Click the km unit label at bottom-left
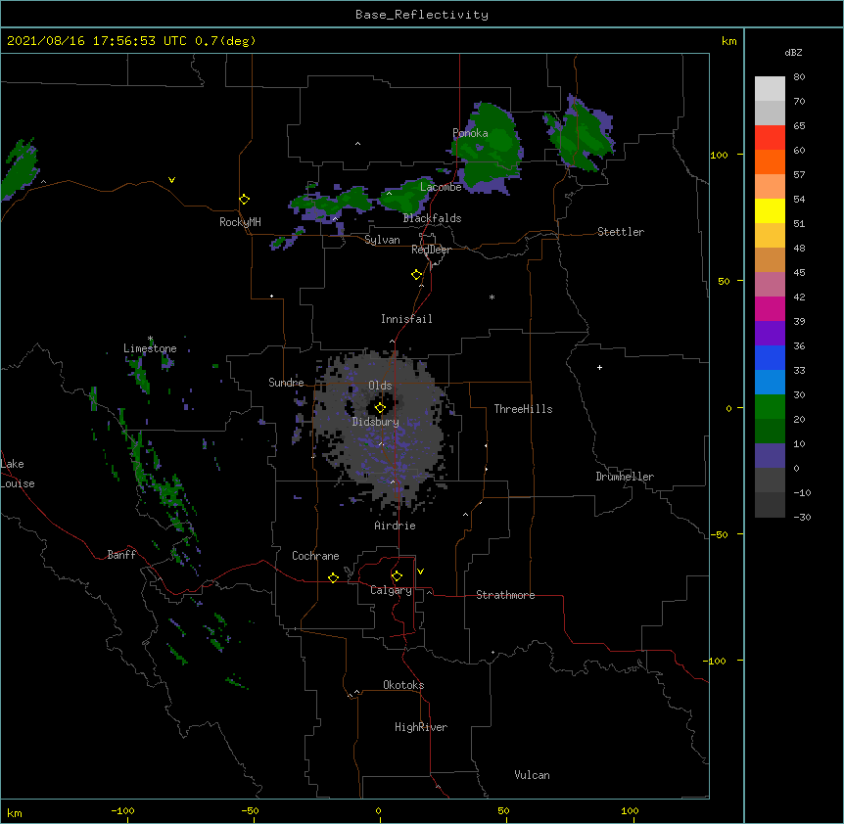Screen dimensions: 844x824 tap(14, 812)
